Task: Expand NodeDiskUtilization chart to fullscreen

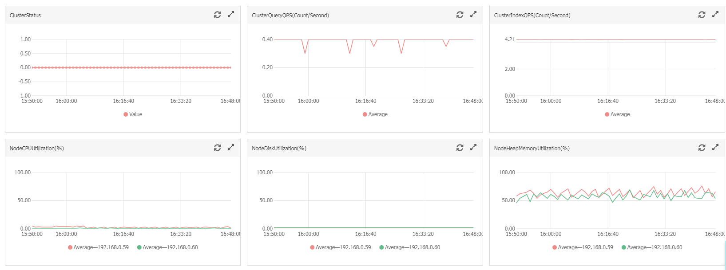Action: (x=473, y=147)
